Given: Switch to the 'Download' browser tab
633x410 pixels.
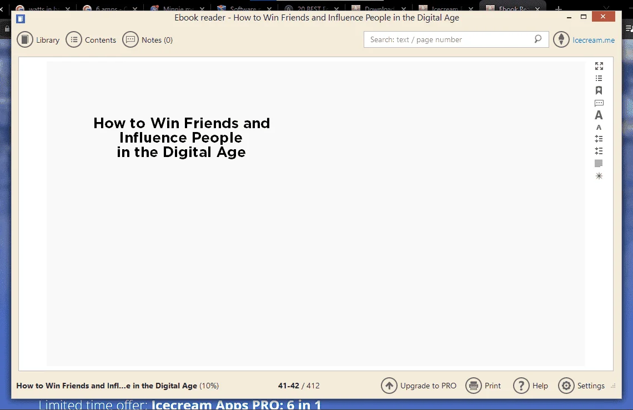Looking at the screenshot, I should coord(379,7).
